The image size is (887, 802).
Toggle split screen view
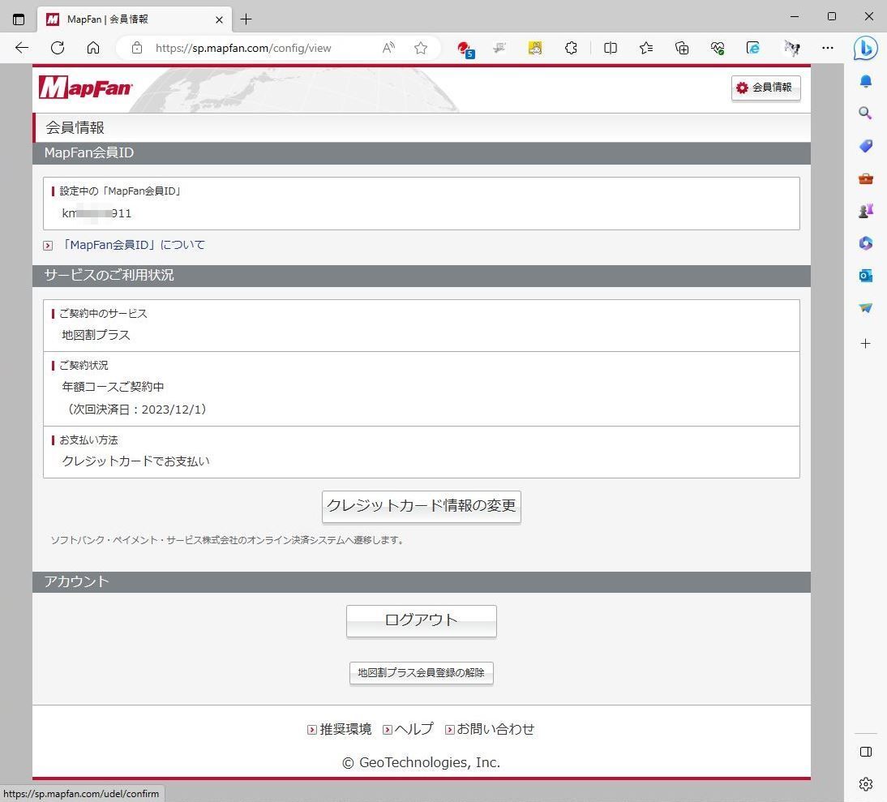[x=611, y=48]
